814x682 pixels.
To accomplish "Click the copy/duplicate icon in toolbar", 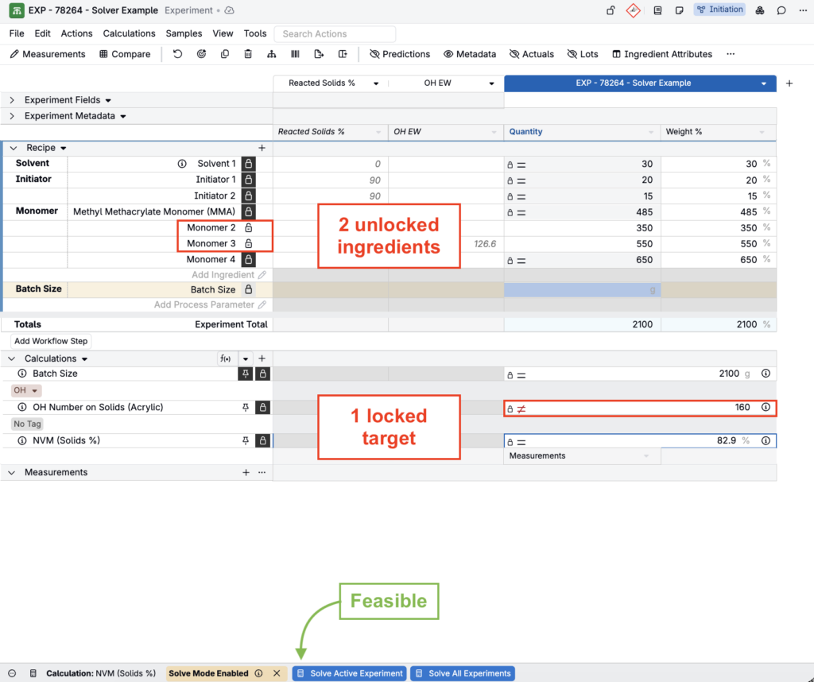I will point(225,54).
